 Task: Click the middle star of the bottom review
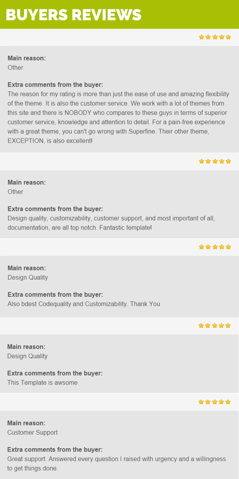[215, 402]
